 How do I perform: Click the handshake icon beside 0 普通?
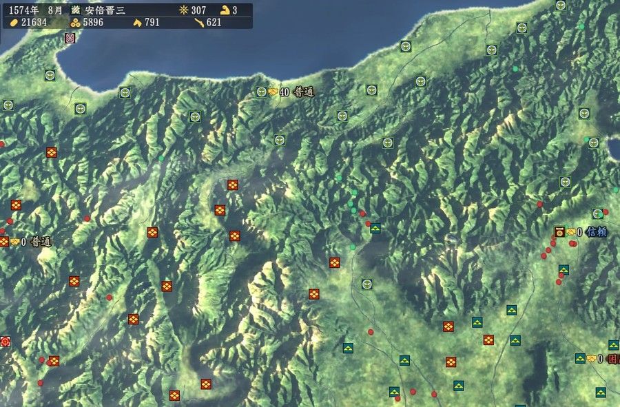click(15, 242)
